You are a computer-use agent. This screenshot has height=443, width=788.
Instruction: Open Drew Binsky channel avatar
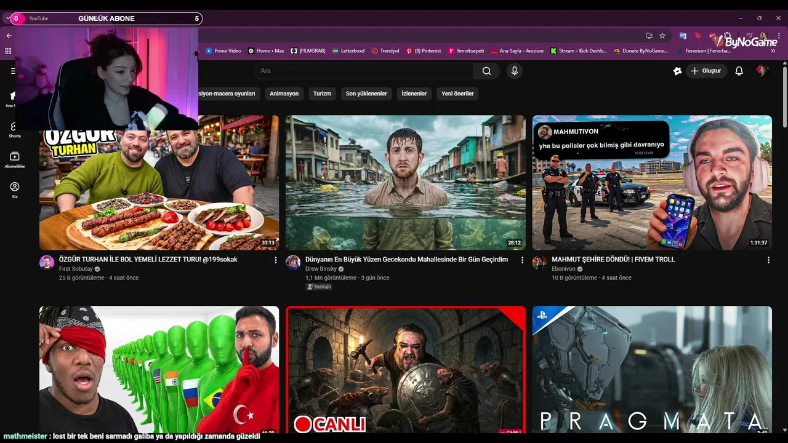tap(293, 262)
